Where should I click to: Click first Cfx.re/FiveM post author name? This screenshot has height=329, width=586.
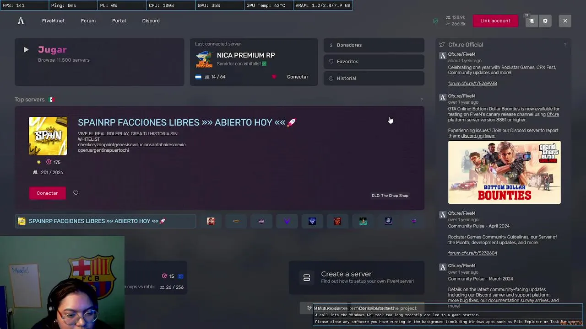click(461, 54)
